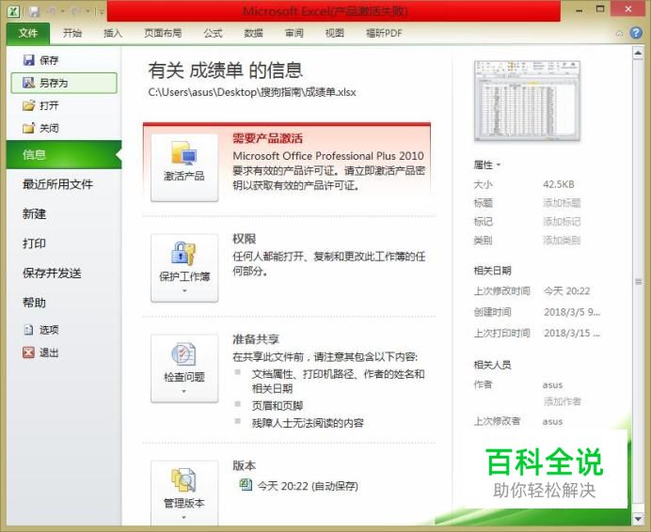Viewport: 651px width, 532px height.
Task: Click asus next to 上次修改者
Action: pos(552,422)
